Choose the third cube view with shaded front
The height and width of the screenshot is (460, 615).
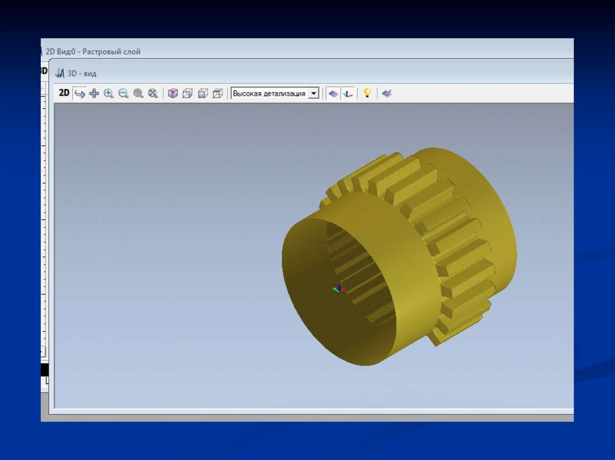click(x=203, y=93)
